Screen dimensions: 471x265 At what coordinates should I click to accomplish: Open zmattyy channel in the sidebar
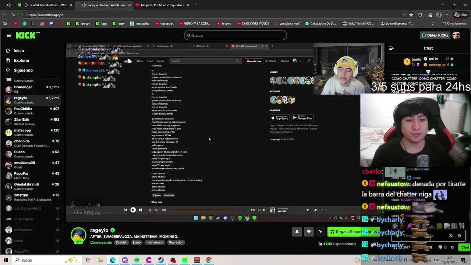point(32,197)
